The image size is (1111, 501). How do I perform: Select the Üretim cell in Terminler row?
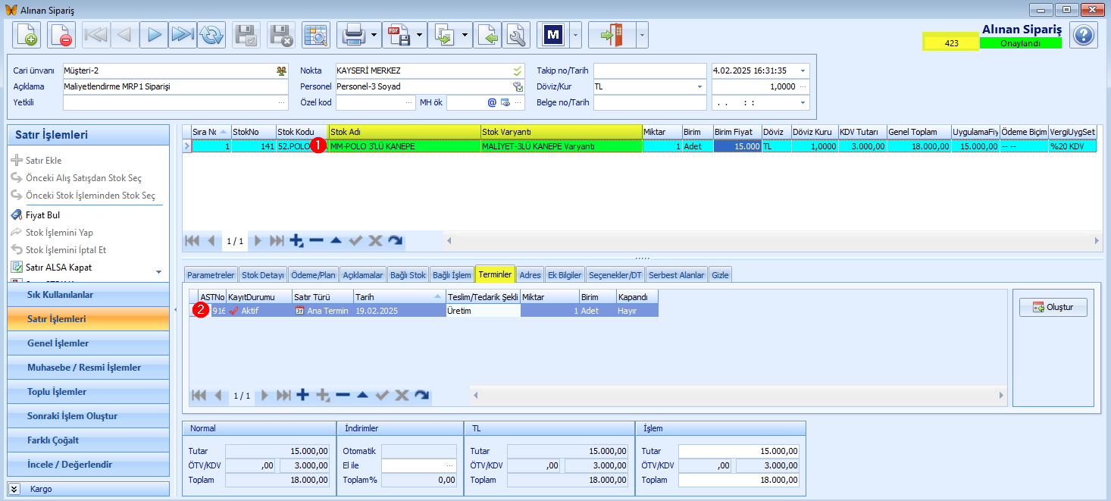pyautogui.click(x=483, y=311)
